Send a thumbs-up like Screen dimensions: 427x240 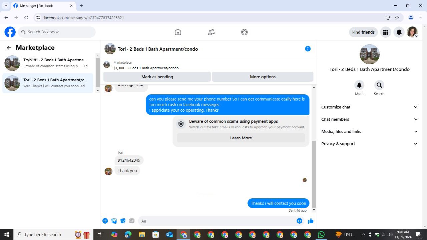[x=311, y=221]
